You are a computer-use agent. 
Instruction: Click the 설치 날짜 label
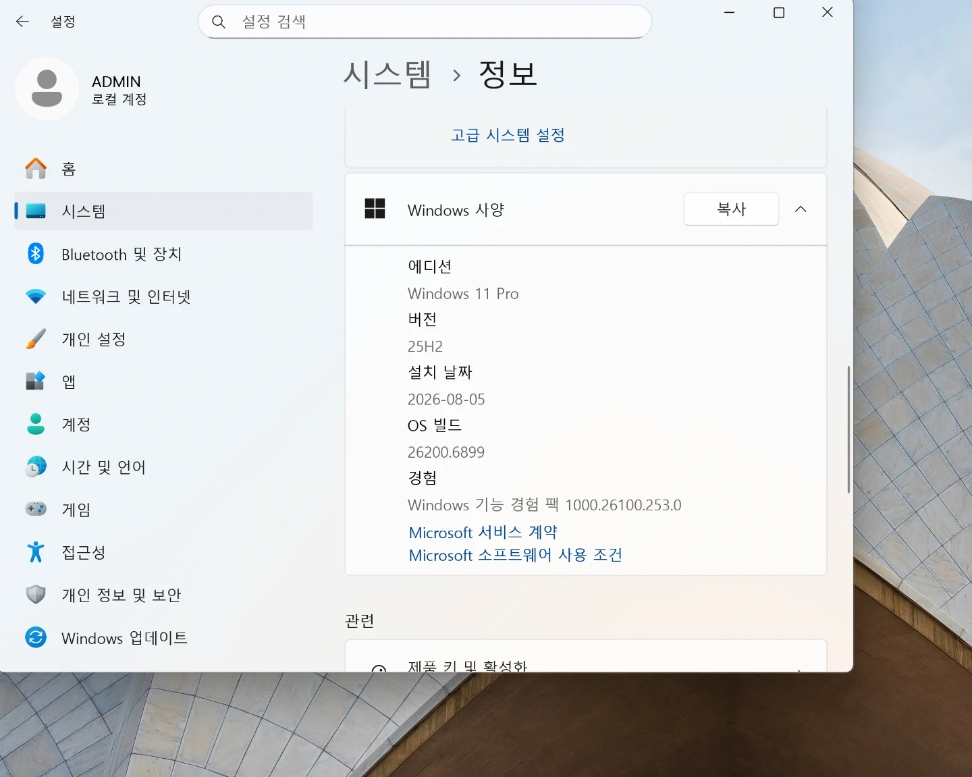[440, 372]
